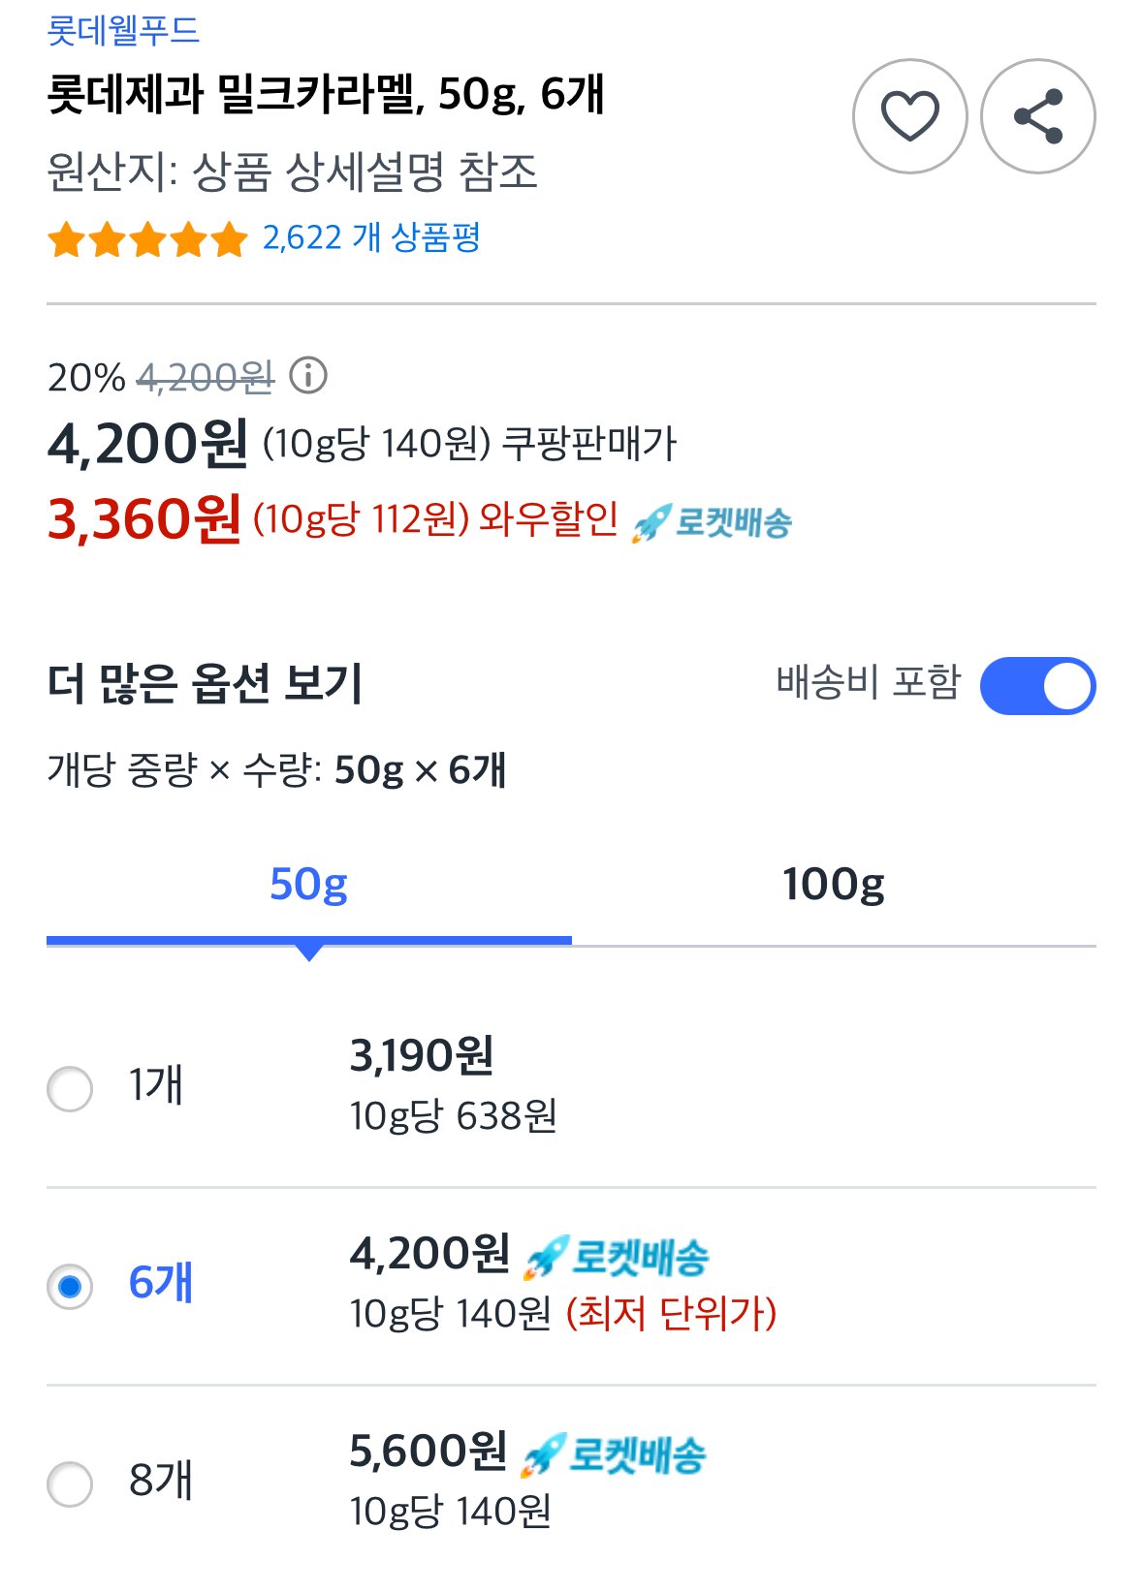Click rocket delivery badge in 6개 row
The width and height of the screenshot is (1143, 1593).
pos(616,1258)
